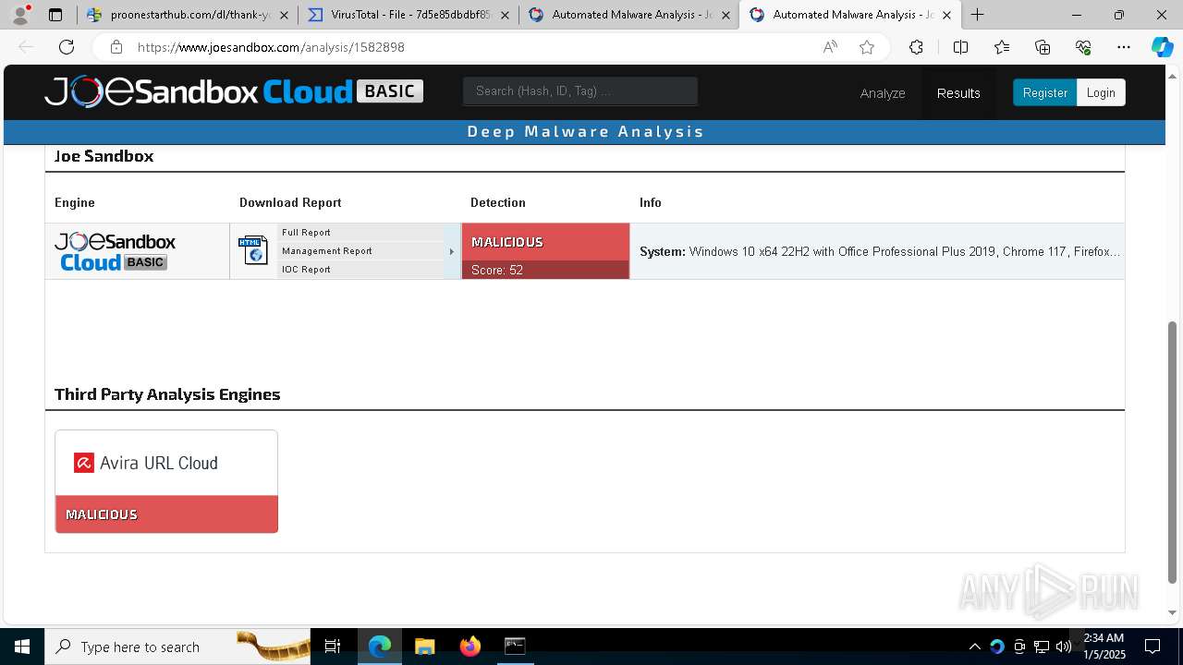1183x665 pixels.
Task: Click the Microsoft Edge taskbar icon
Action: (x=380, y=647)
